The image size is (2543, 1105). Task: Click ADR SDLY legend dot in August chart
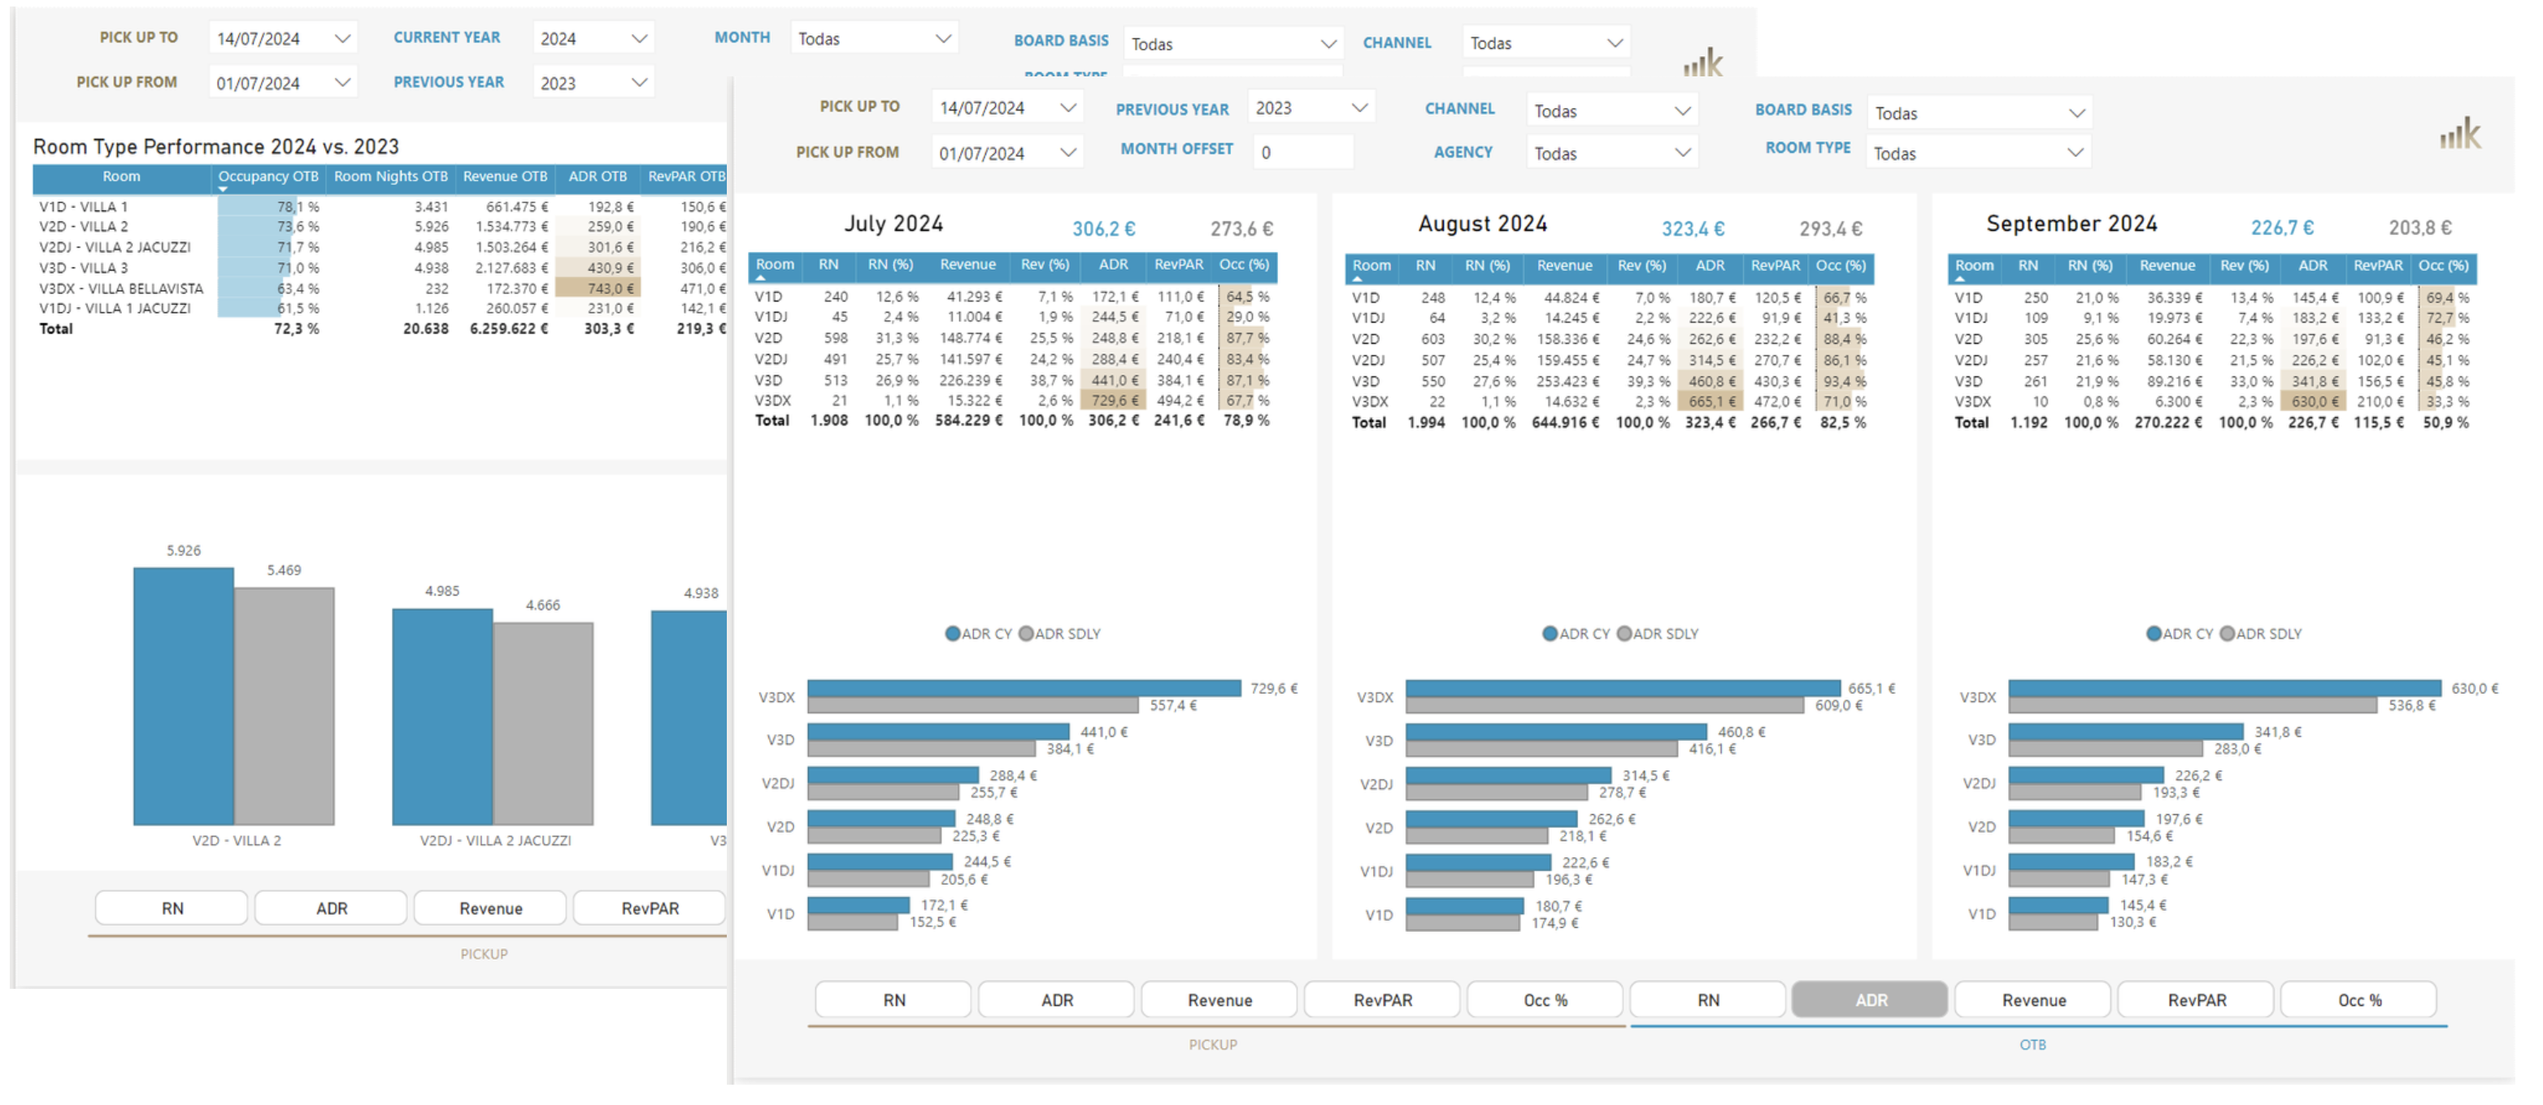pyautogui.click(x=1624, y=634)
